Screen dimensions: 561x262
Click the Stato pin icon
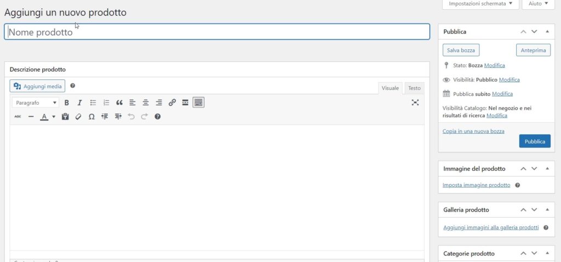[x=446, y=65]
